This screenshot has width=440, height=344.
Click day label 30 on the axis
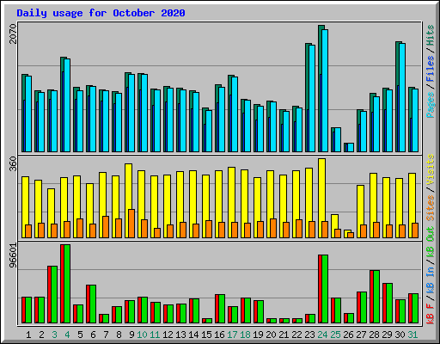click(400, 335)
